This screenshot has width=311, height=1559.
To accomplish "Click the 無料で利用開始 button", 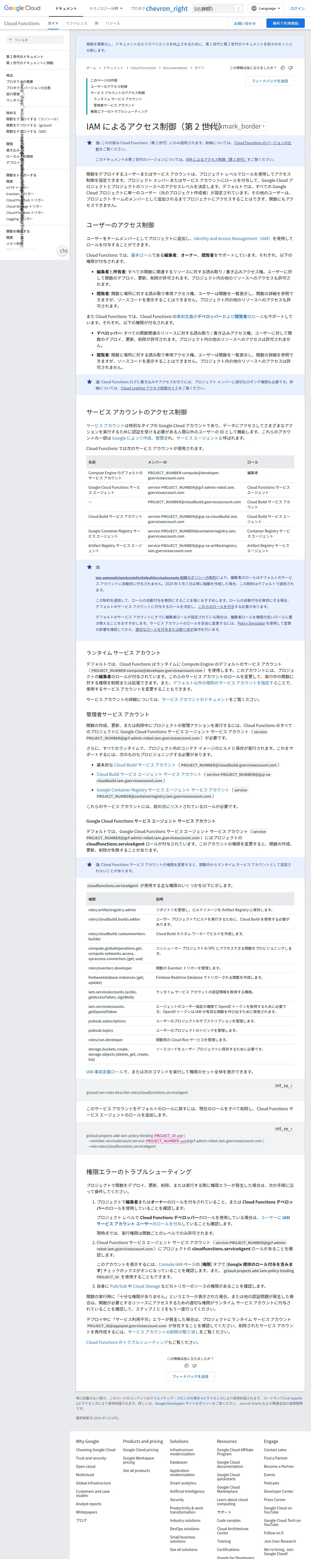I will (x=285, y=23).
